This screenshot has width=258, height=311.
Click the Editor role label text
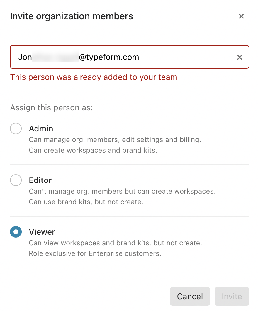pyautogui.click(x=40, y=180)
